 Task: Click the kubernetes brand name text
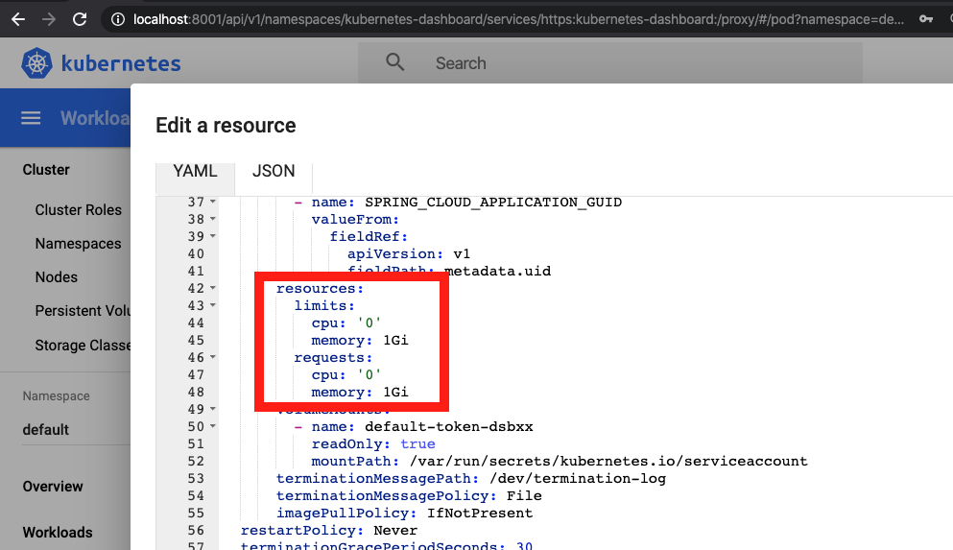pos(121,63)
